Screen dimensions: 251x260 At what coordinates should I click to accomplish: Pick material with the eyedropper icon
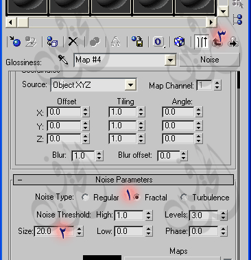tap(63, 60)
